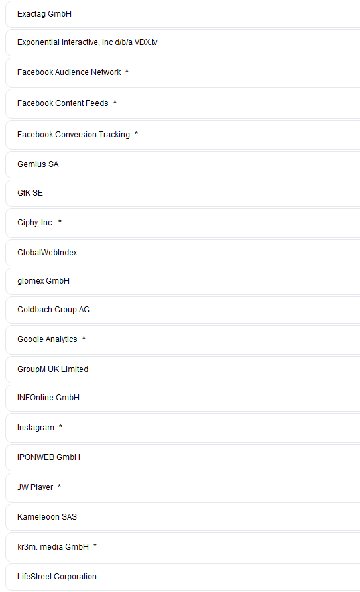Select the Facebook Content Feeds row
The width and height of the screenshot is (360, 592).
(x=183, y=103)
